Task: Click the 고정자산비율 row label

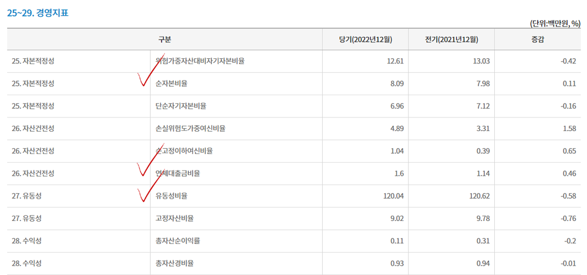Action: tap(174, 219)
